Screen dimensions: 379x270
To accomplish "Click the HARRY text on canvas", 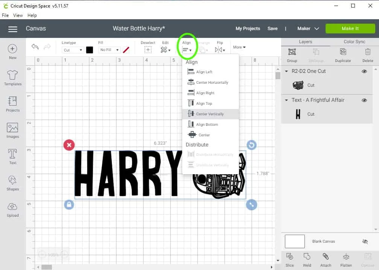I will pos(128,173).
